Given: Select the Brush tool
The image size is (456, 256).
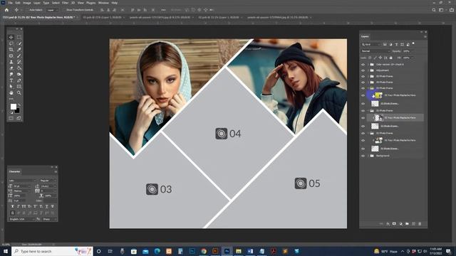Looking at the screenshot, I should point(19,55).
